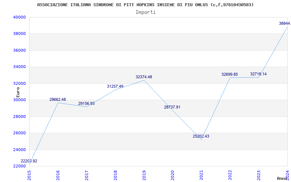291x182 pixels.
Task: Click the 'Importi' subtitle
Action: pos(145,12)
